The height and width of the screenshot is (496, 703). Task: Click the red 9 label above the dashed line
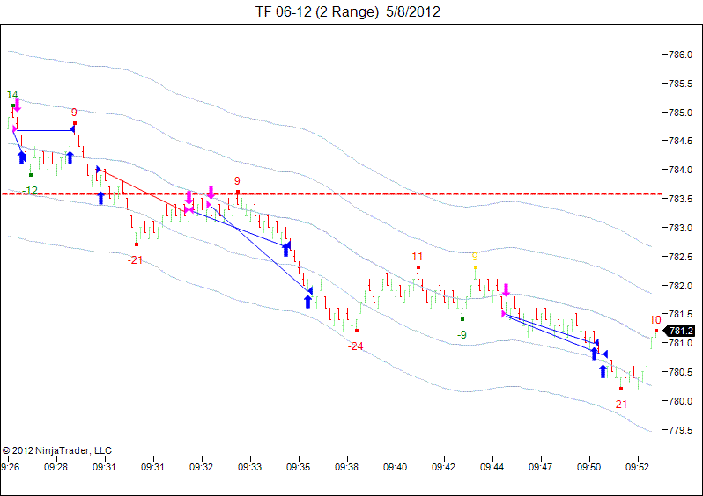point(237,181)
